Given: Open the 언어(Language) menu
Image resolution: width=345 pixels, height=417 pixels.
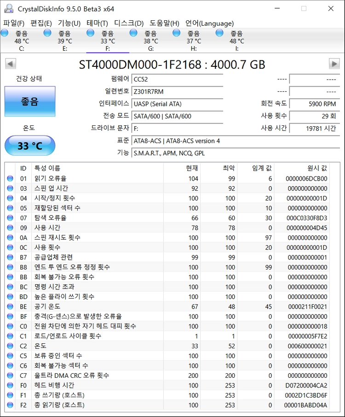Looking at the screenshot, I should pos(210,23).
